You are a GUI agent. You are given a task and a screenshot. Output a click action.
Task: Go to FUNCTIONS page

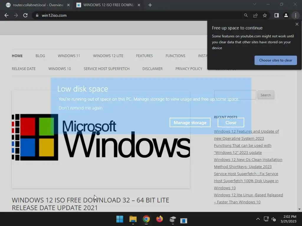point(175,56)
